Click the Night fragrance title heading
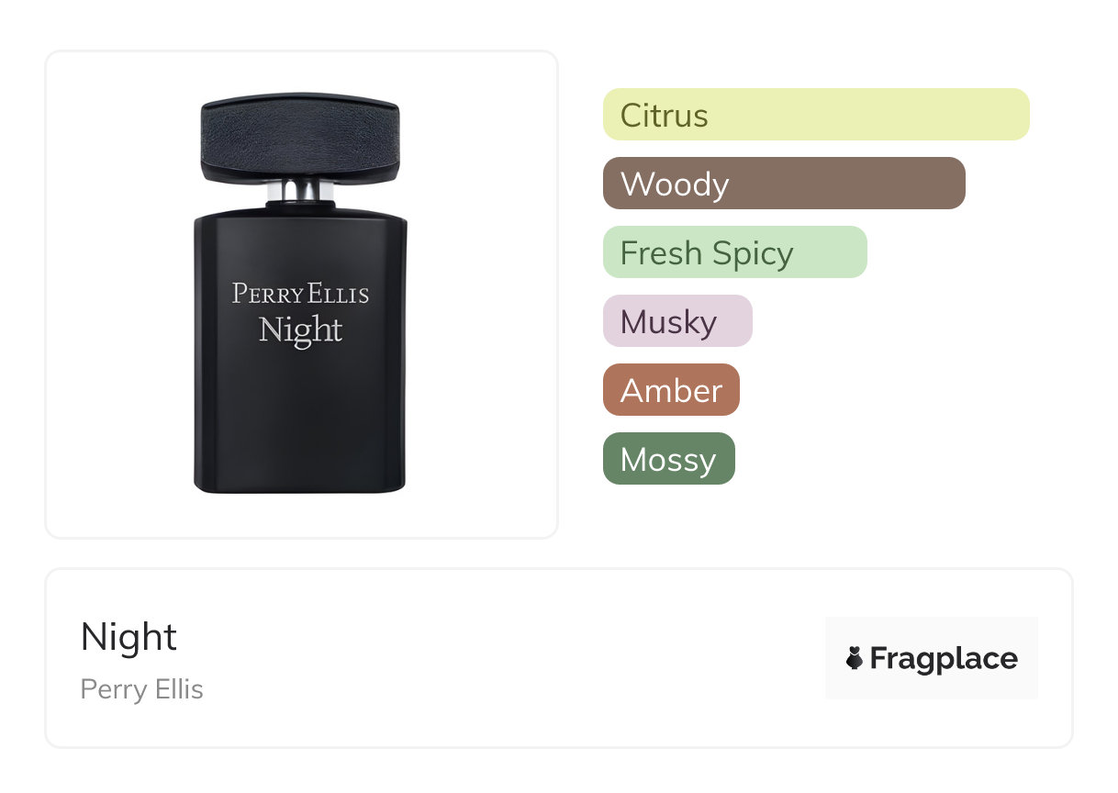Image resolution: width=1118 pixels, height=793 pixels. point(129,637)
